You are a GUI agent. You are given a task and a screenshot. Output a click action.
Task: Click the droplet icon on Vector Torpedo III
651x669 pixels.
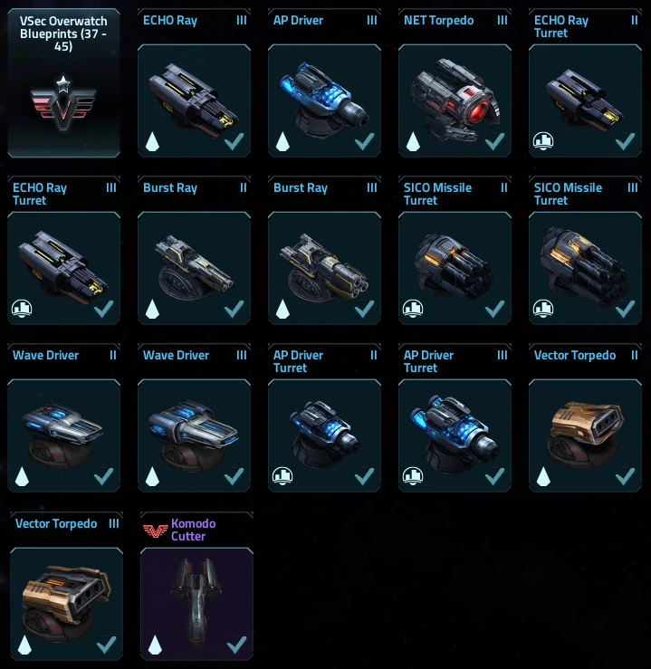[x=24, y=645]
